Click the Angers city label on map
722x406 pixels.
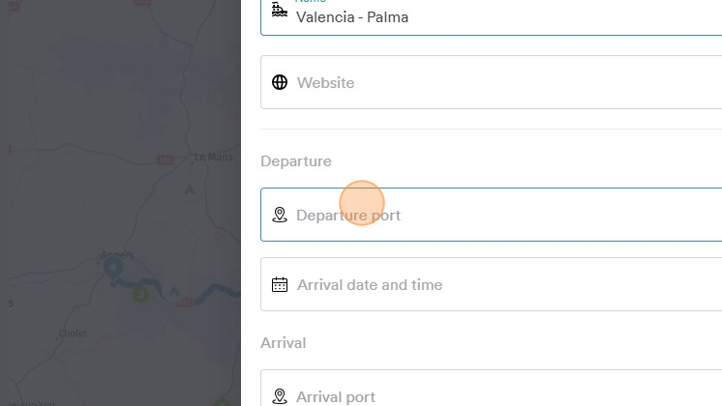[117, 254]
